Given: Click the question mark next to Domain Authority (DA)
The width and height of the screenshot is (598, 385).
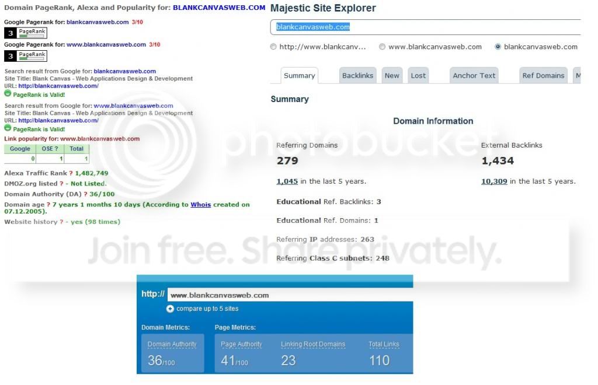Looking at the screenshot, I should coord(85,194).
